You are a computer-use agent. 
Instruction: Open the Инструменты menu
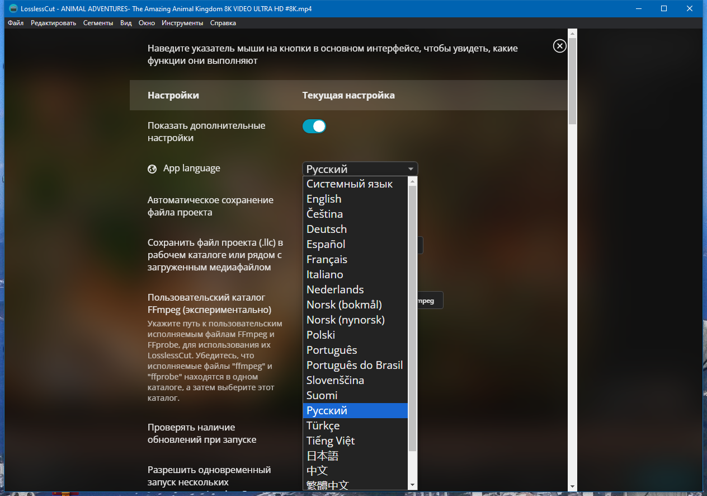pyautogui.click(x=182, y=23)
